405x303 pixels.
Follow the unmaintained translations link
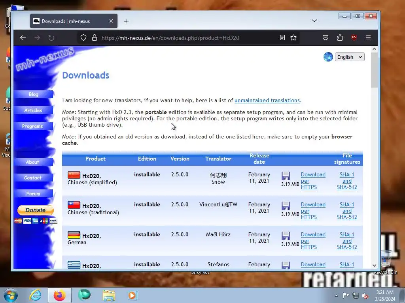pos(267,101)
